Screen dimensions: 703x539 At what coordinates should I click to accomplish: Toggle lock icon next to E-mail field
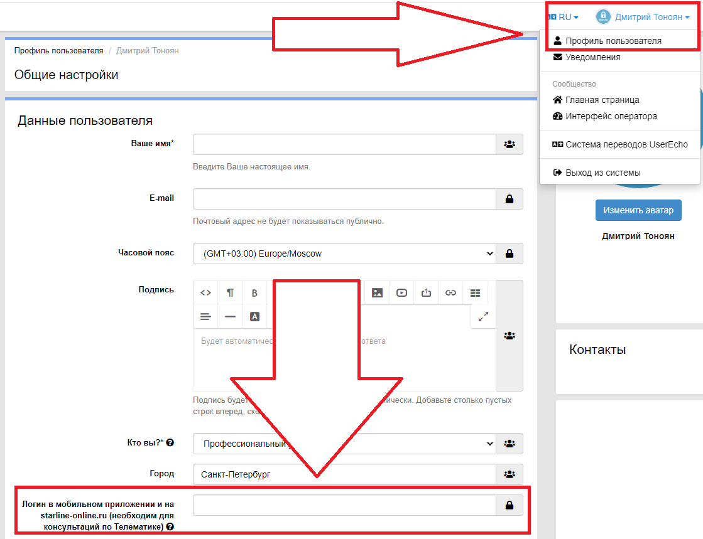click(510, 199)
